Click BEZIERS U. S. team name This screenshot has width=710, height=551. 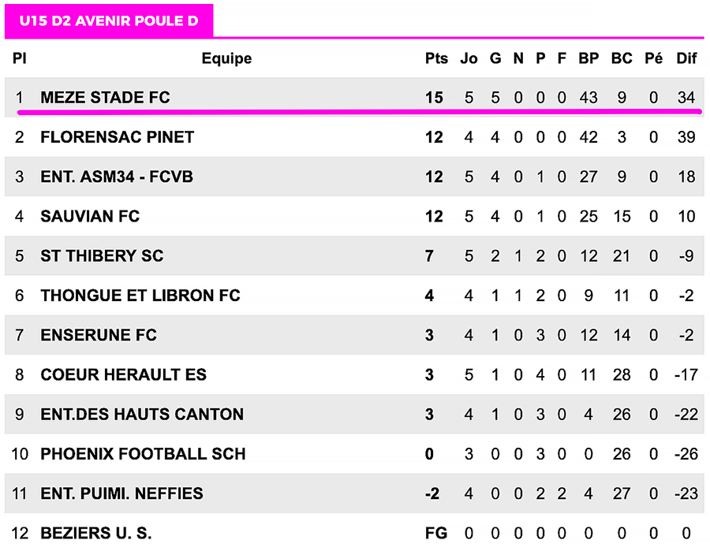[x=95, y=533]
